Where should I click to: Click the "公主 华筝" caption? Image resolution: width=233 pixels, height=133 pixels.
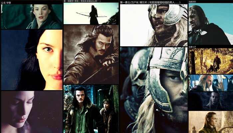tap(6, 3)
